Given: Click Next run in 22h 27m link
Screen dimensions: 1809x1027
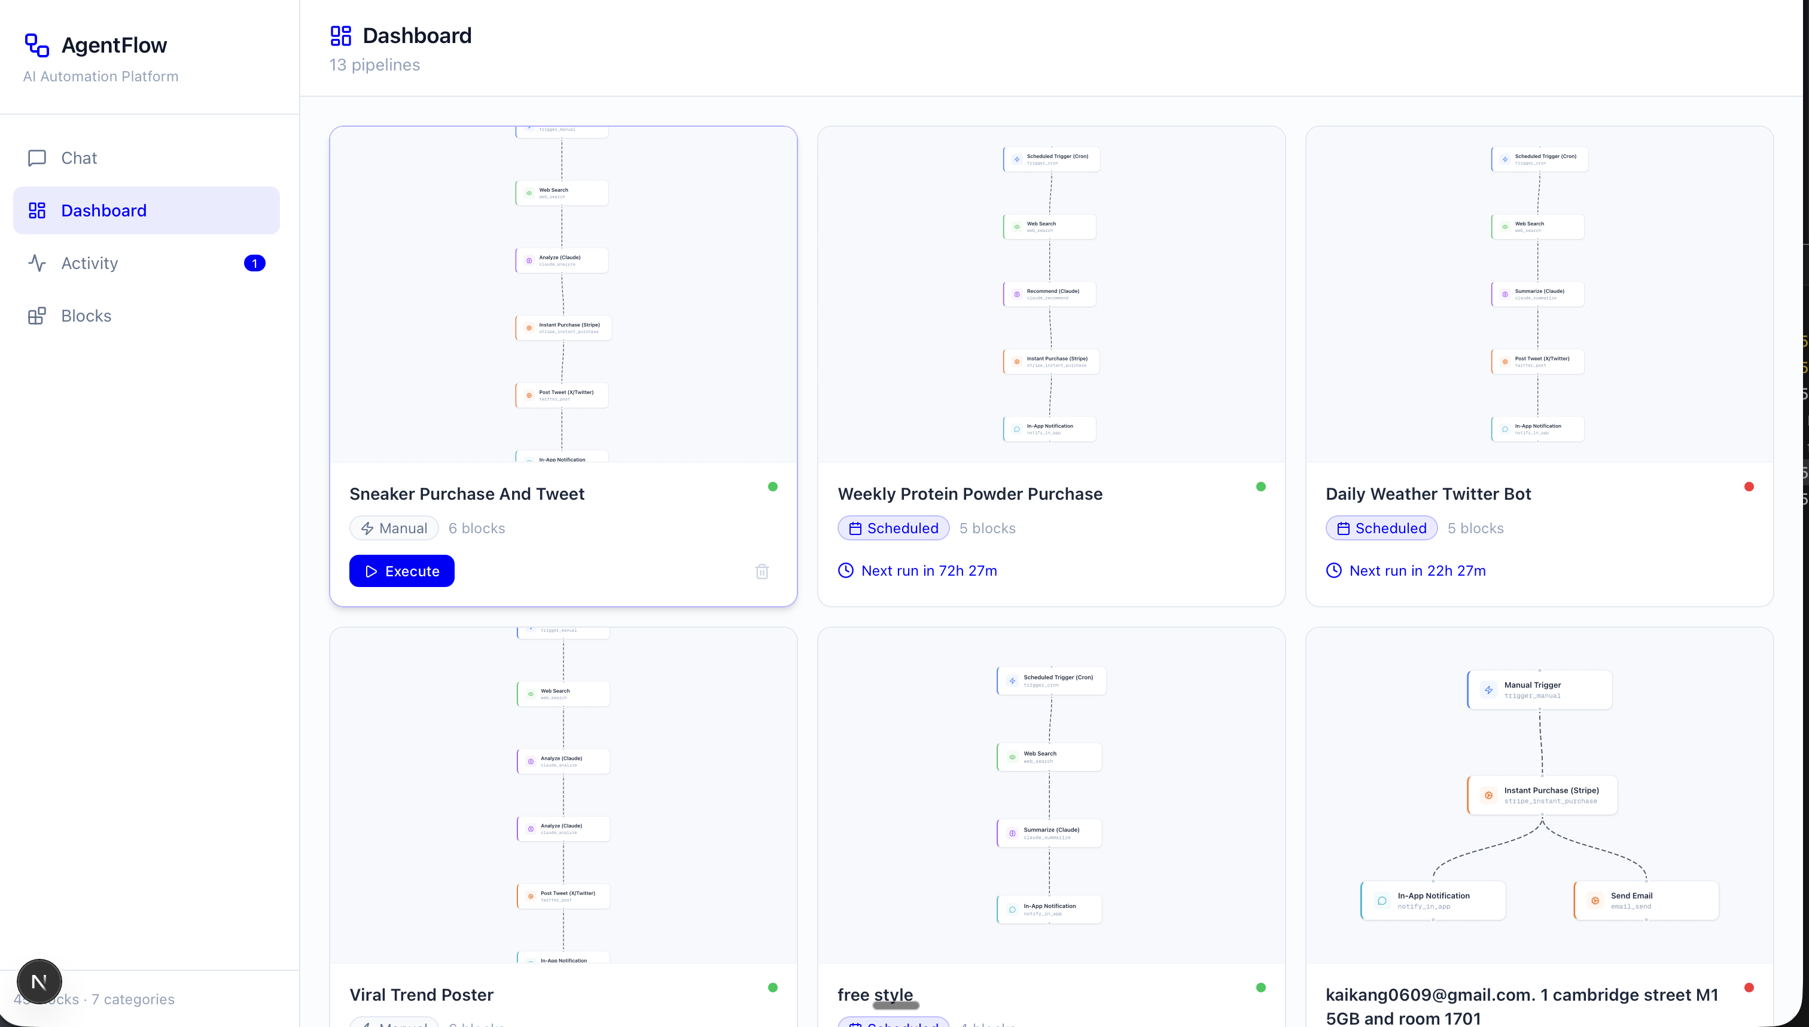Looking at the screenshot, I should point(1417,570).
